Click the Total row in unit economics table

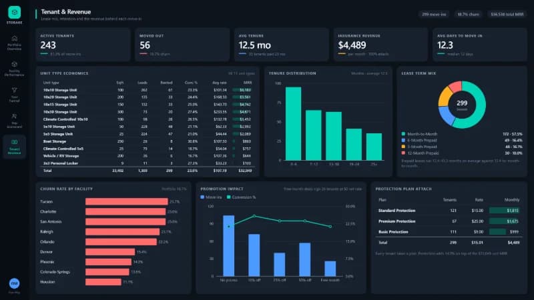click(147, 171)
